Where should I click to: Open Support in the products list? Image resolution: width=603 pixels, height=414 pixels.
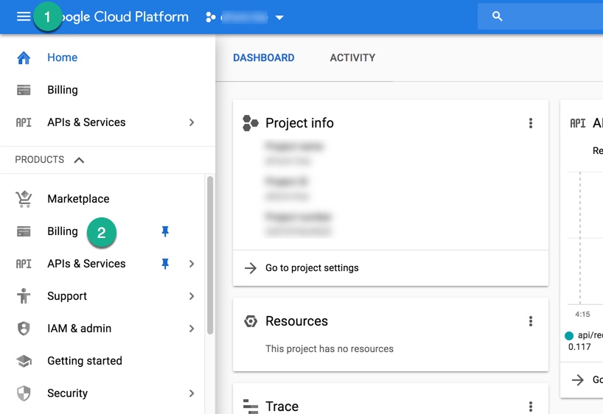67,296
